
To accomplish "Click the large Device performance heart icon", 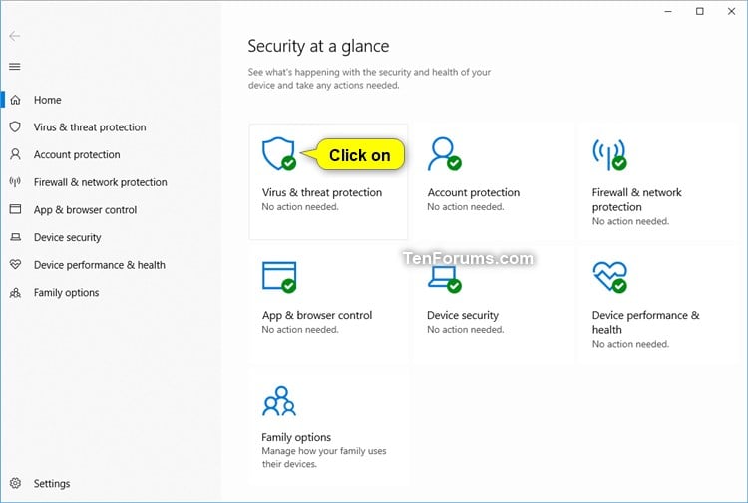I will (610, 277).
